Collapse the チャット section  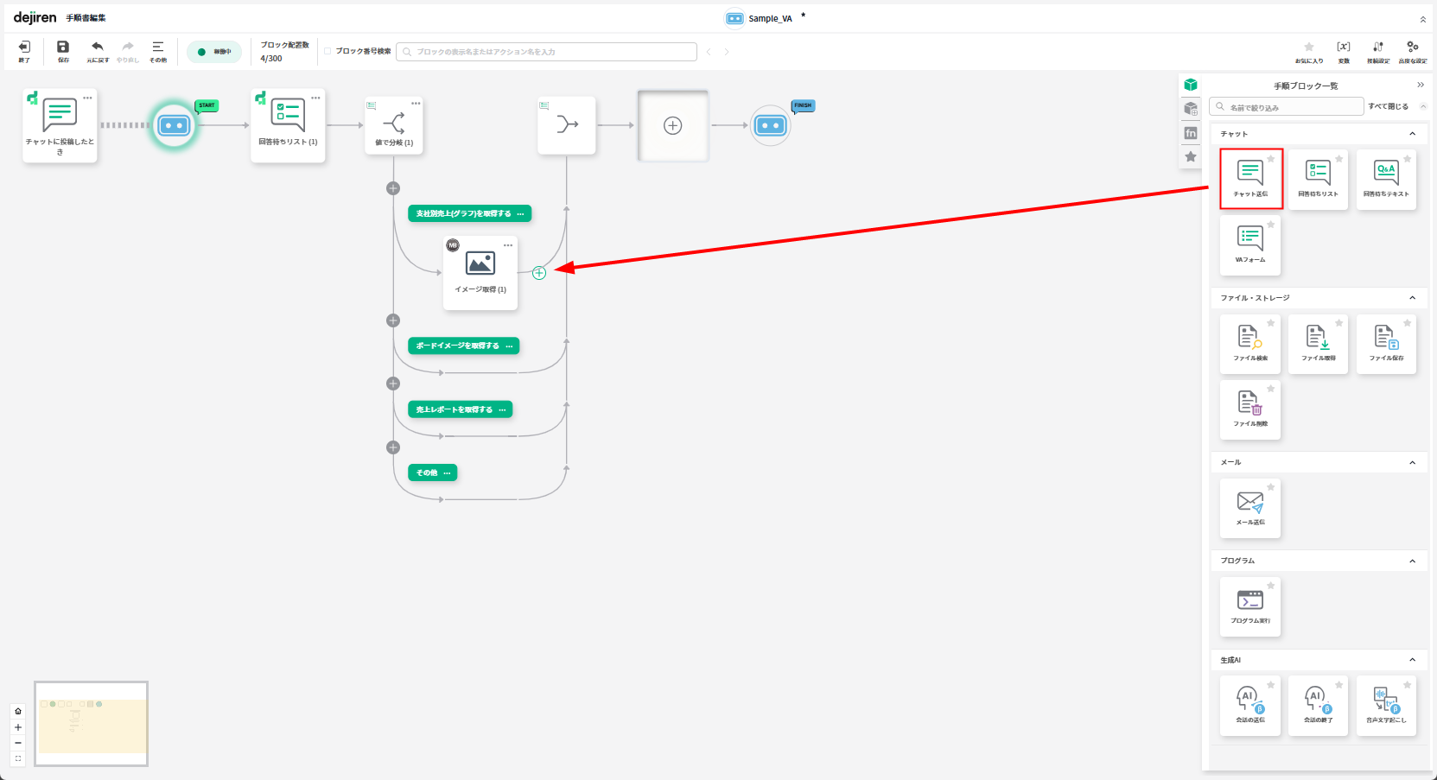[x=1413, y=134]
